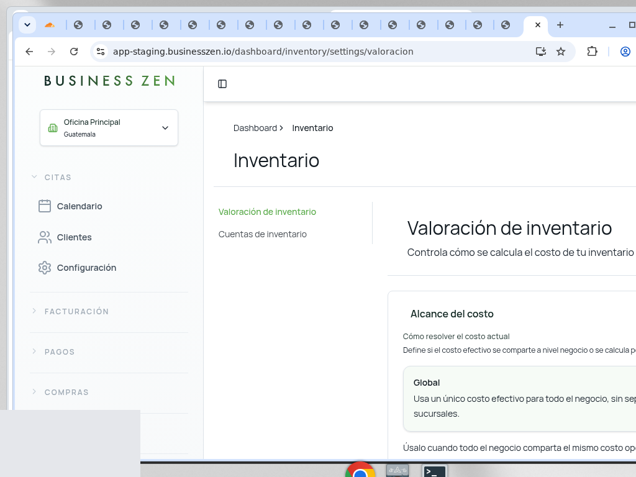The height and width of the screenshot is (477, 636).
Task: Open the tab search dropdown
Action: click(27, 25)
